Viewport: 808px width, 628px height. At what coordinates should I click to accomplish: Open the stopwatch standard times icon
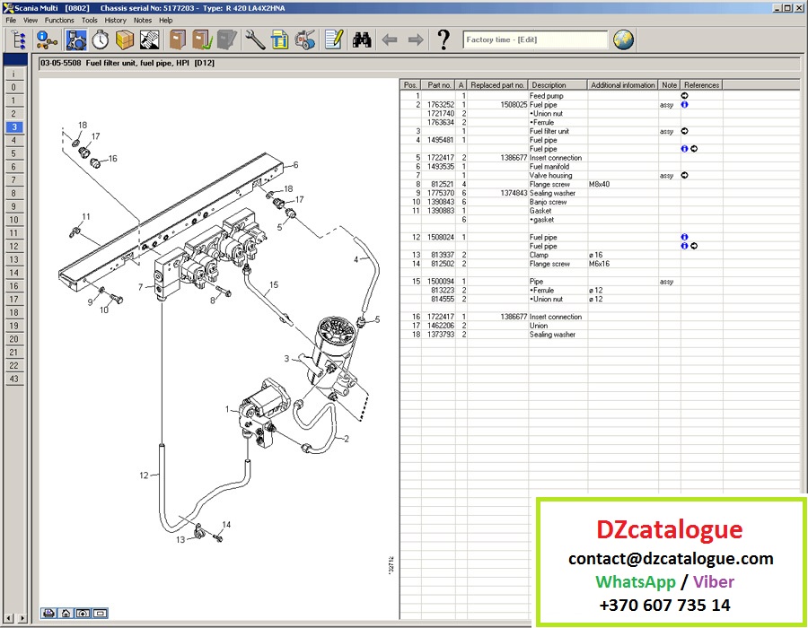101,39
